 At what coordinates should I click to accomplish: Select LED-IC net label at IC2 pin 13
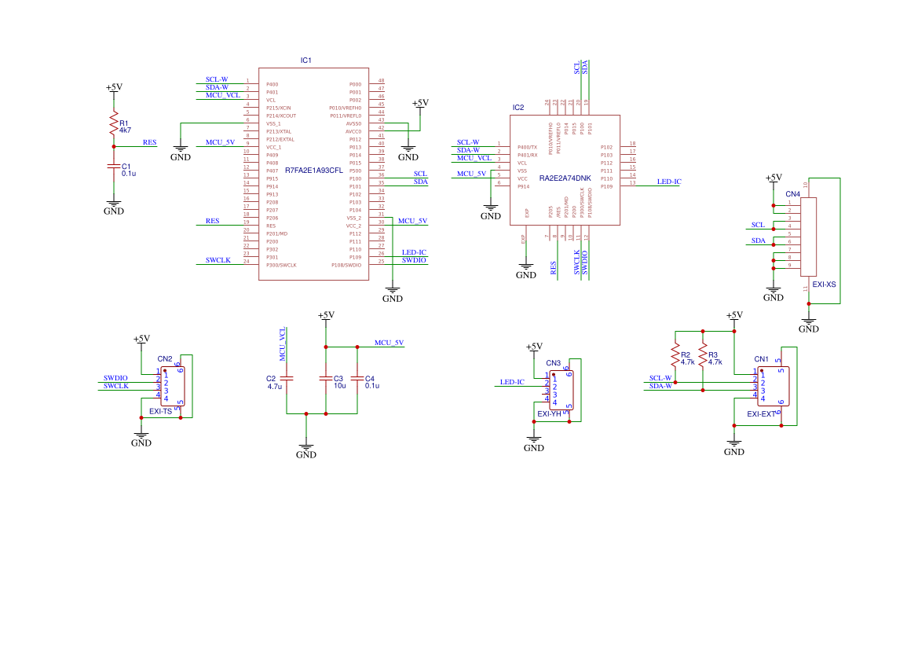pyautogui.click(x=669, y=182)
